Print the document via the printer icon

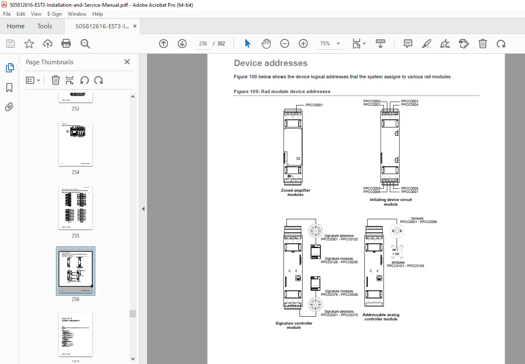click(66, 44)
